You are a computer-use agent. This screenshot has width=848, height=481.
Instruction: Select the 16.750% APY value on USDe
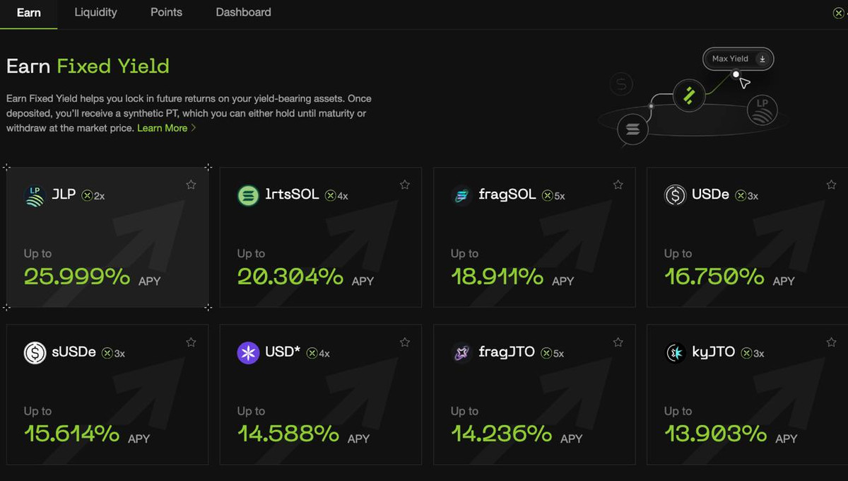click(714, 277)
